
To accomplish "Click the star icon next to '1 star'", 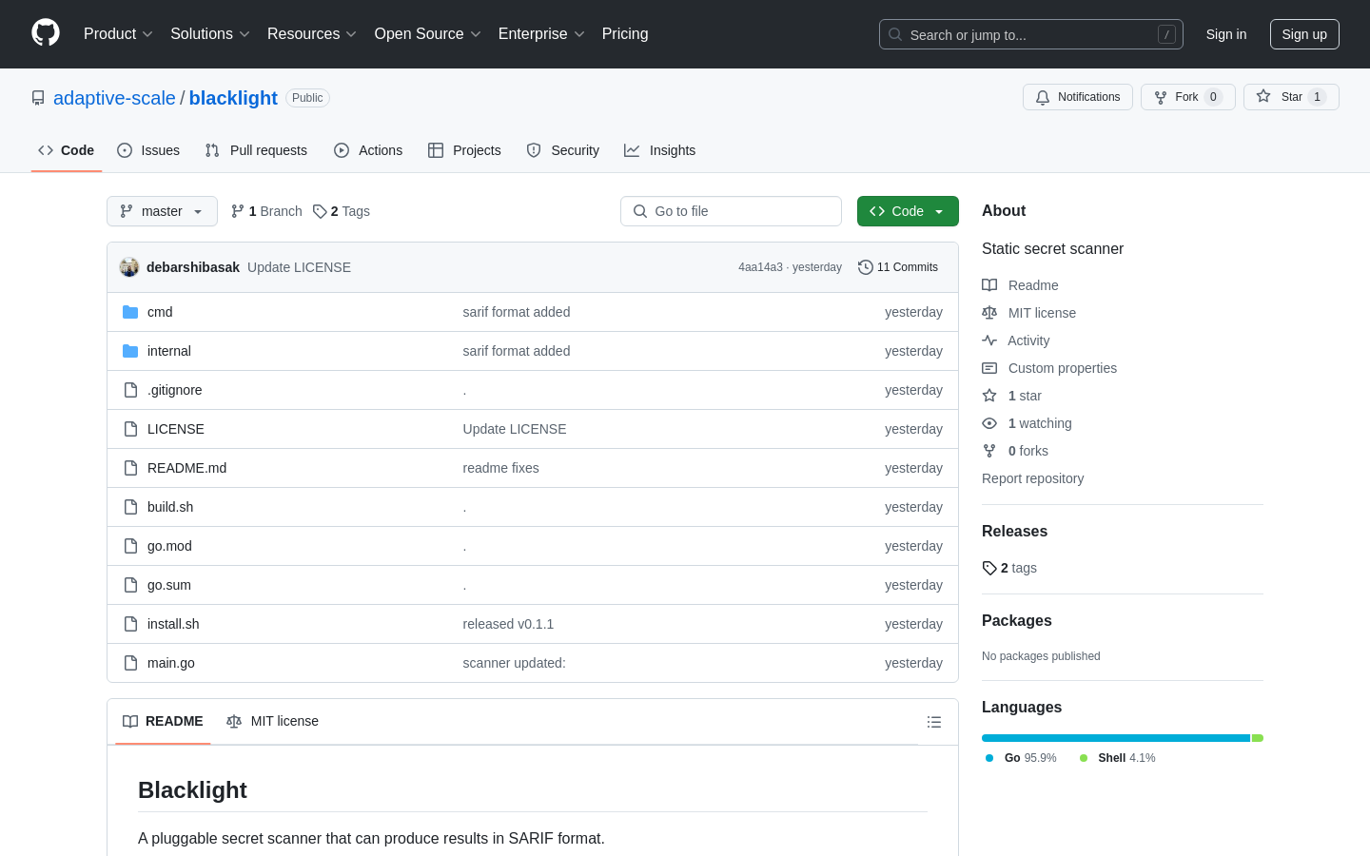I will [989, 396].
